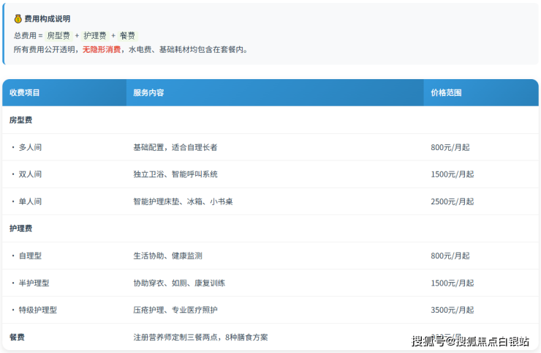Viewport: 541px width, 353px height.
Task: Select the 餐费 tag in the total fee formula
Action: 127,35
